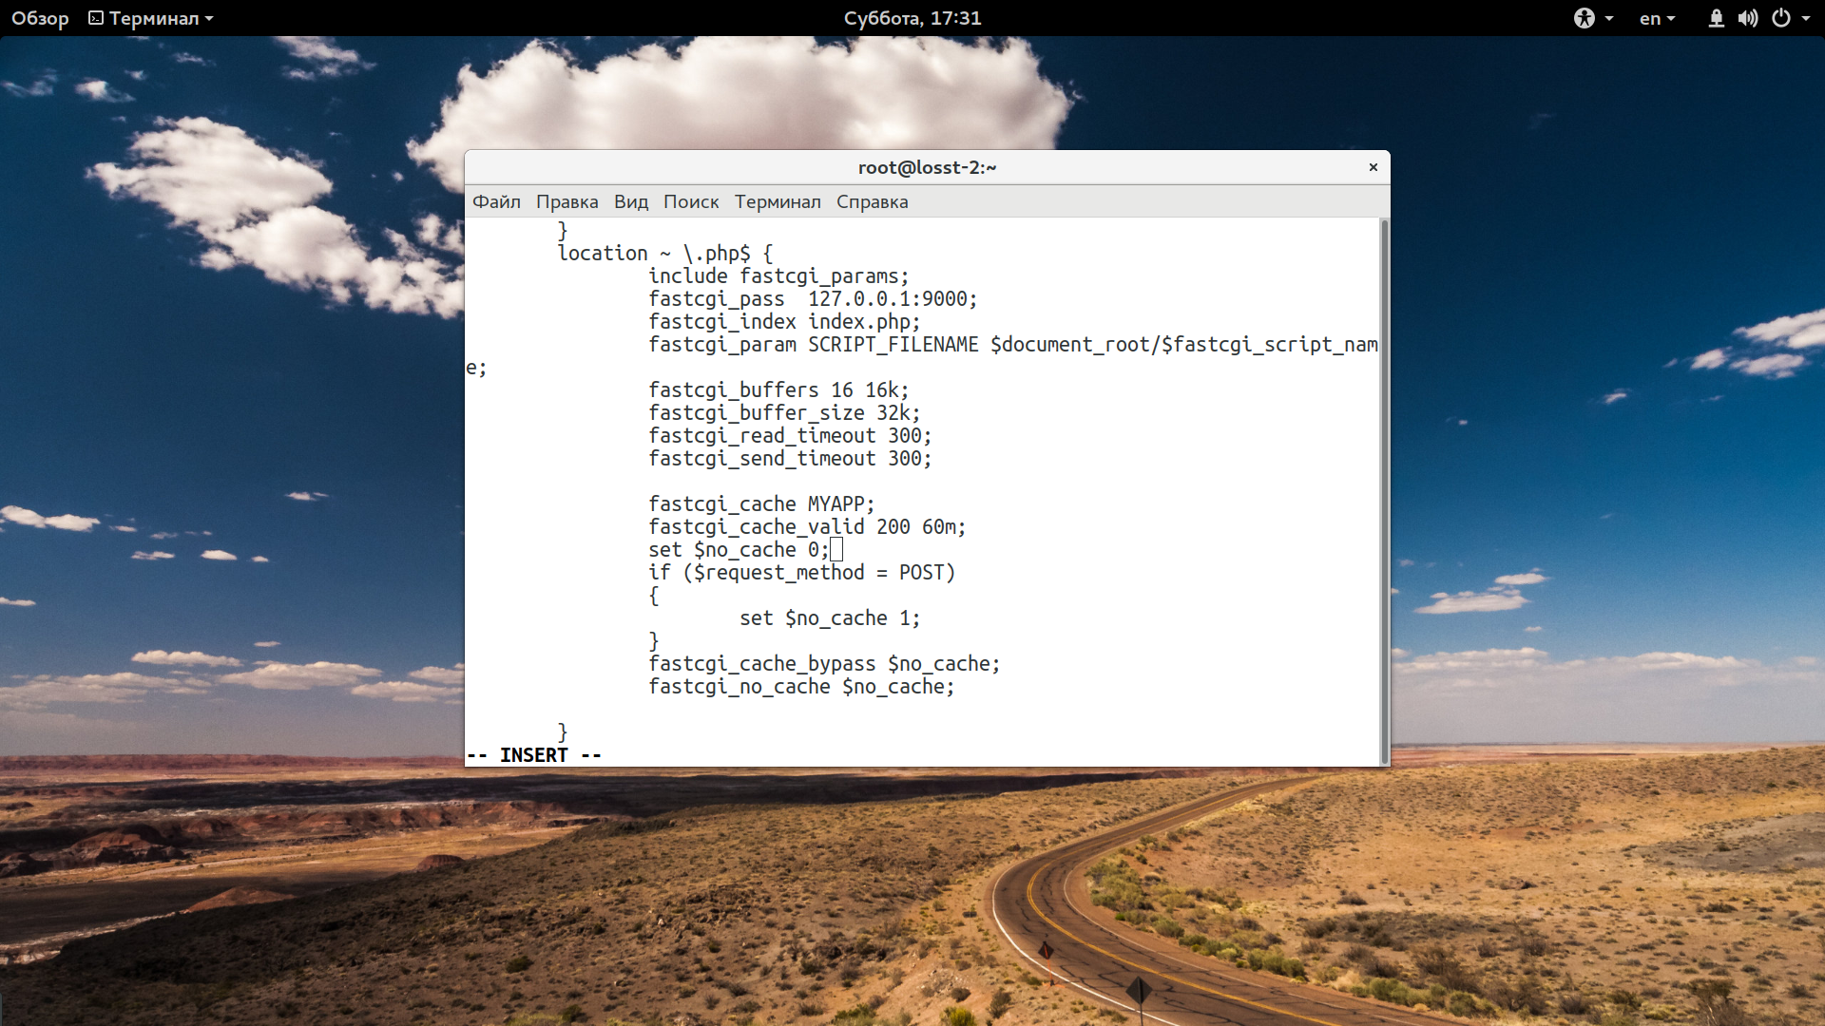Open the Поиск menu

[x=691, y=201]
